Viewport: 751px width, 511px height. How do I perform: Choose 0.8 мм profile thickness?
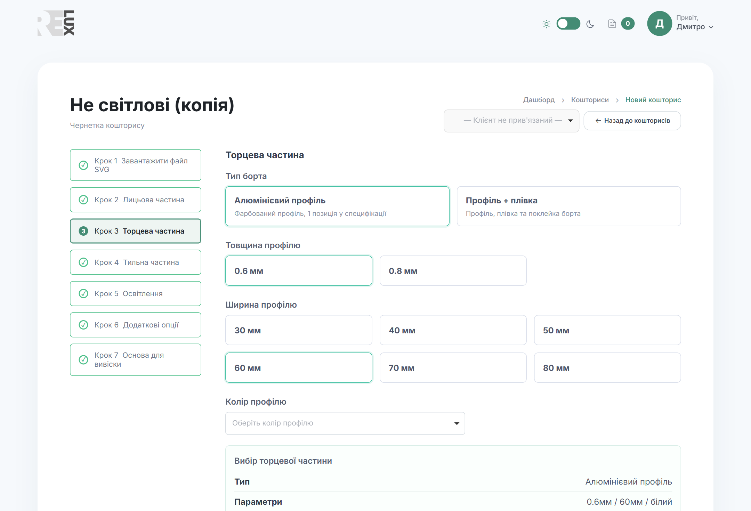[x=453, y=271]
